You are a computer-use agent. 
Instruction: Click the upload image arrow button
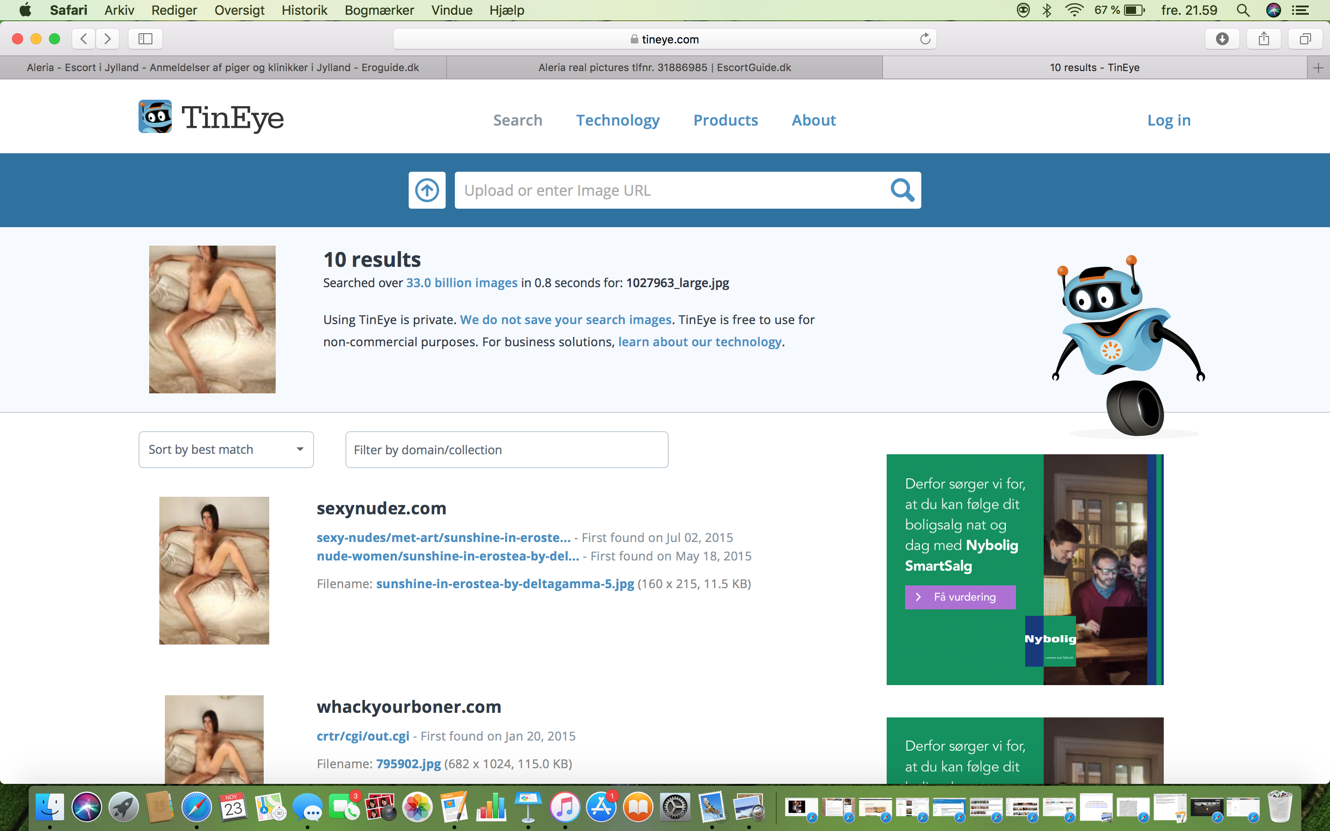click(x=427, y=190)
